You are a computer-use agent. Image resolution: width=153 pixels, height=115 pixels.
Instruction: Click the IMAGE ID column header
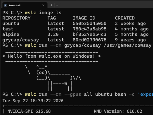[x=84, y=18]
